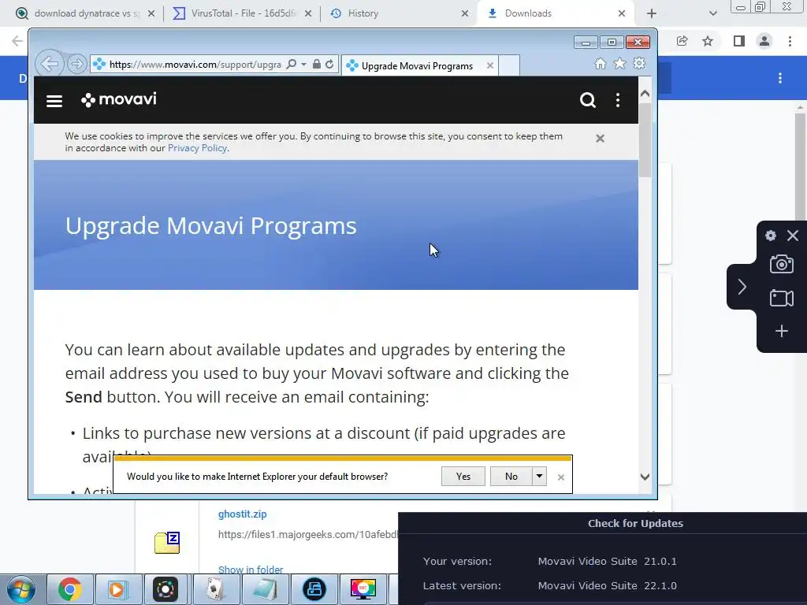This screenshot has height=605, width=807.
Task: Open Chrome profile avatar
Action: point(764,41)
